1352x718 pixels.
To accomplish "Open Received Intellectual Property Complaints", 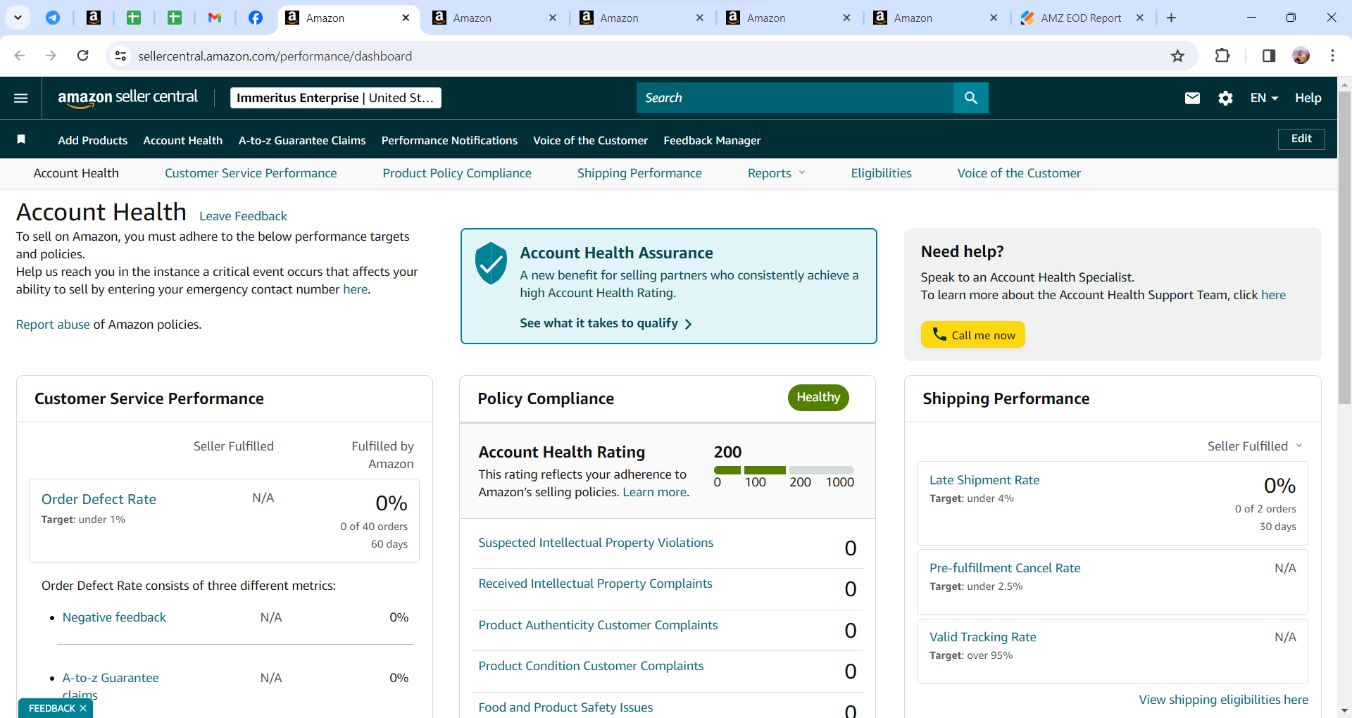I will coord(595,584).
